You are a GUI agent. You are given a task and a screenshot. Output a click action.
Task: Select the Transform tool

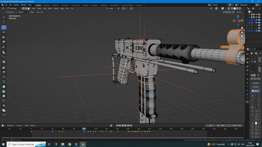tap(4, 42)
